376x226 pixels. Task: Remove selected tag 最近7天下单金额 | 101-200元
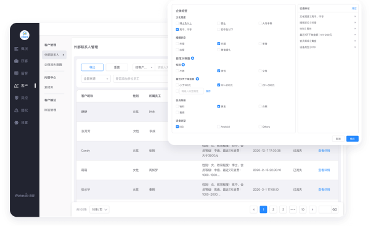(x=355, y=35)
